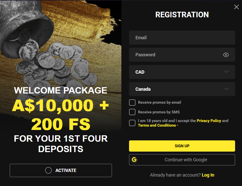
Task: Expand the Canada country dropdown arrow
Action: pos(226,89)
